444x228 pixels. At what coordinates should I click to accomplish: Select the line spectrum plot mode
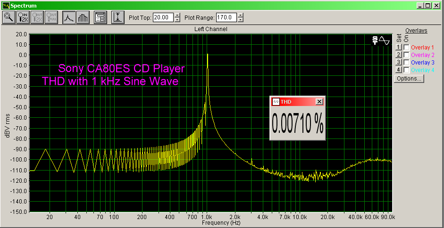point(69,17)
